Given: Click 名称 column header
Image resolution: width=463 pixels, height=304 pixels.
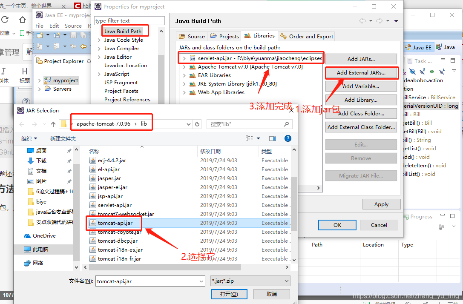Looking at the screenshot, I should (x=94, y=152).
